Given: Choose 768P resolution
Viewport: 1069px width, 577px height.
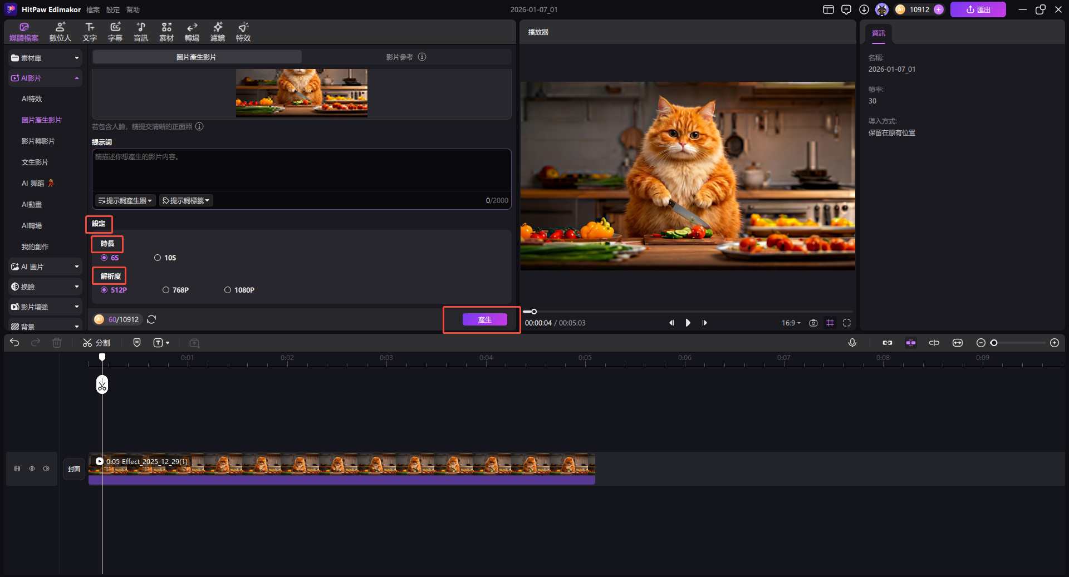Looking at the screenshot, I should click(x=166, y=290).
